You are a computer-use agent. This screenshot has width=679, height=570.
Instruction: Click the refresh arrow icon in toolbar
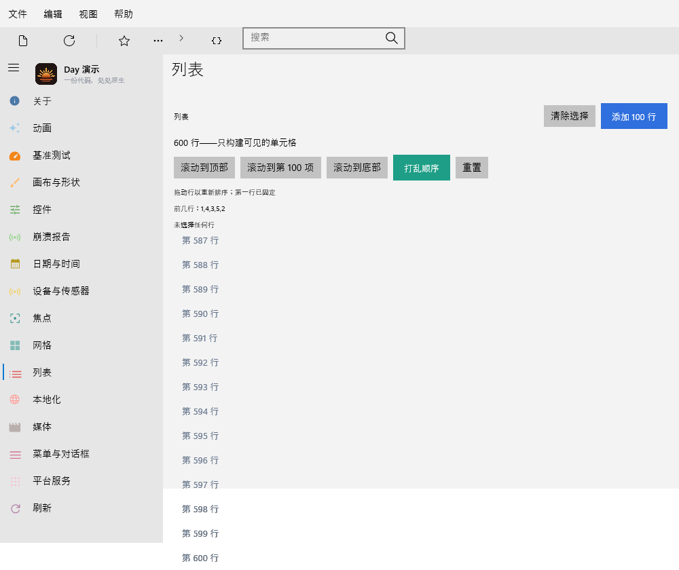69,41
